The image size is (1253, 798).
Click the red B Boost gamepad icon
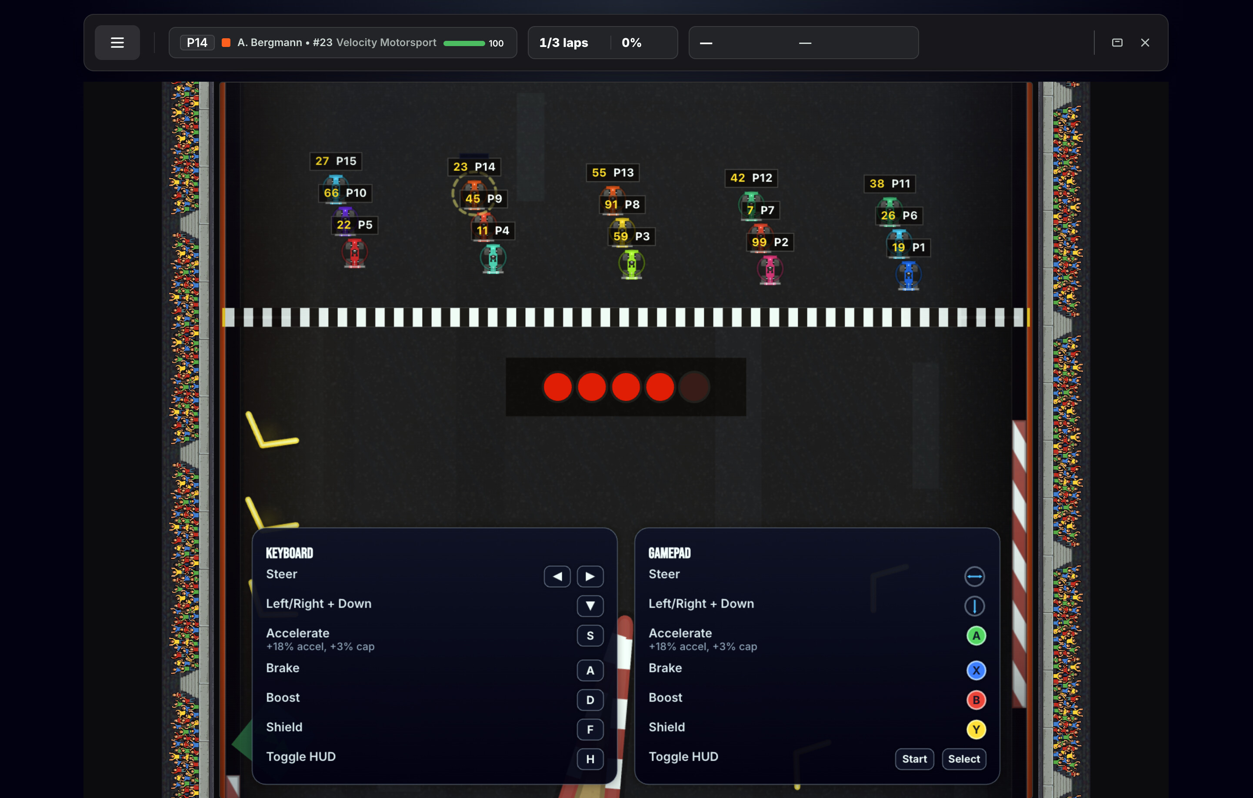point(976,700)
